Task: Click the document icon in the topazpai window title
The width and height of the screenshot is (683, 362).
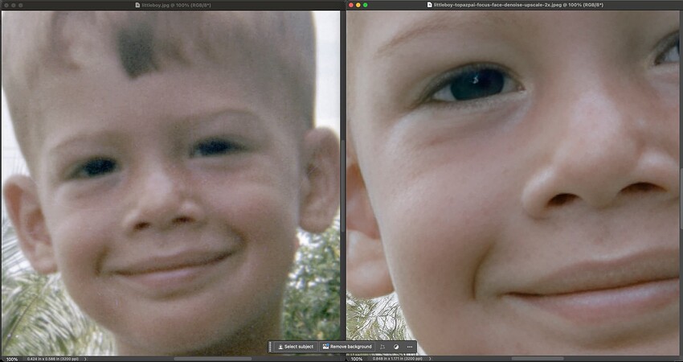Action: pyautogui.click(x=430, y=5)
